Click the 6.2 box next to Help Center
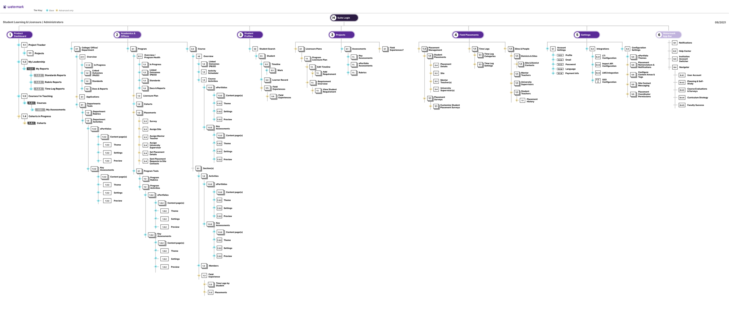729x335 pixels. (674, 51)
